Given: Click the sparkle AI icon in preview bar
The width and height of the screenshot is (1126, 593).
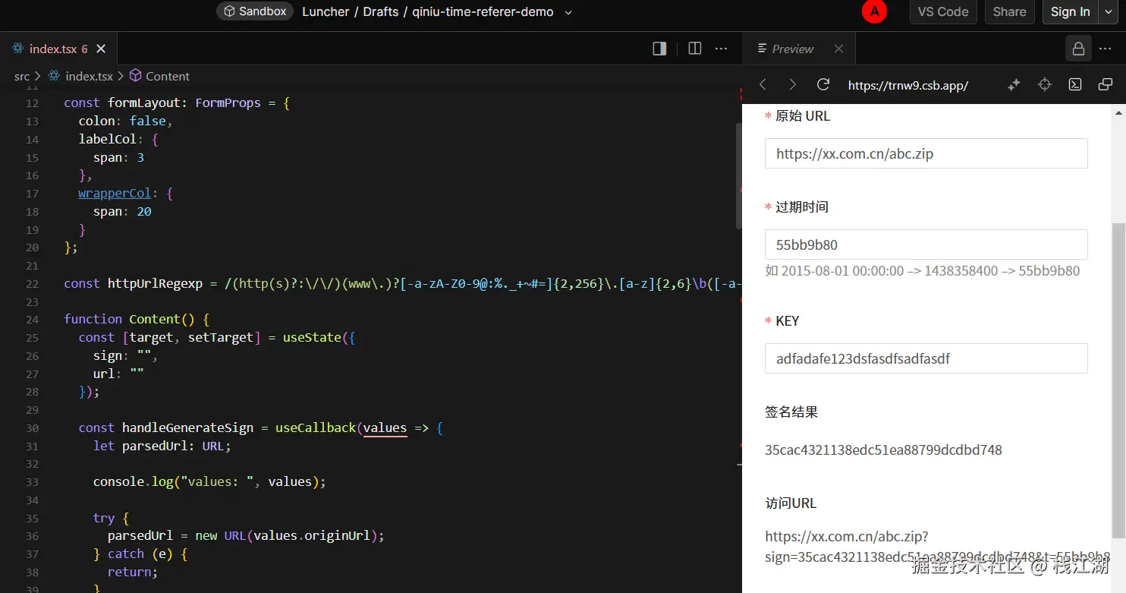Looking at the screenshot, I should (x=1013, y=85).
